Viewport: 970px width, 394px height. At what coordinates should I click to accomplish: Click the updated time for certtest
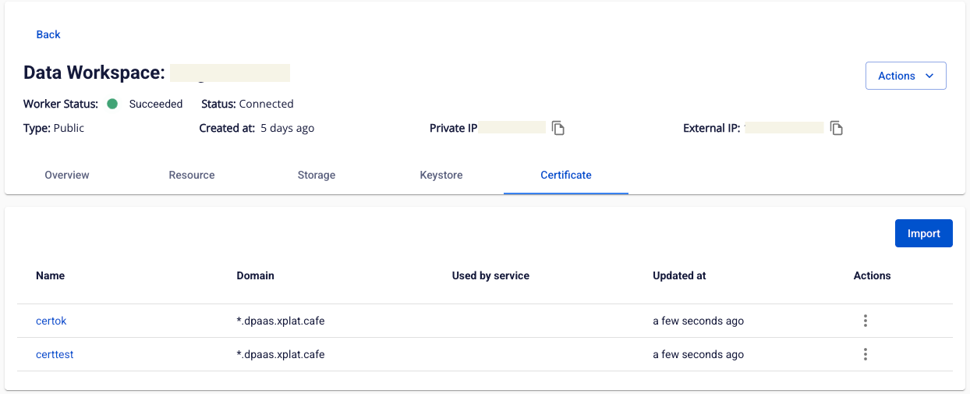[x=698, y=354]
